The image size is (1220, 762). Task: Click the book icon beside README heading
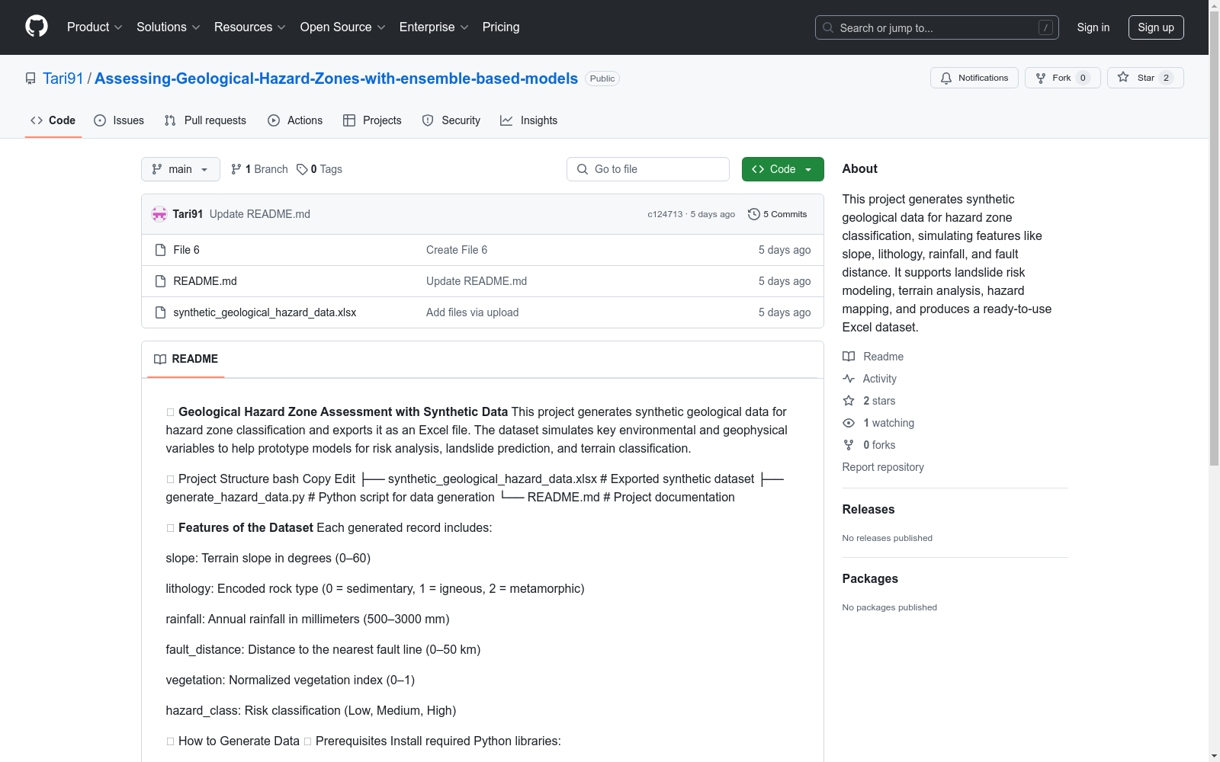(x=160, y=359)
